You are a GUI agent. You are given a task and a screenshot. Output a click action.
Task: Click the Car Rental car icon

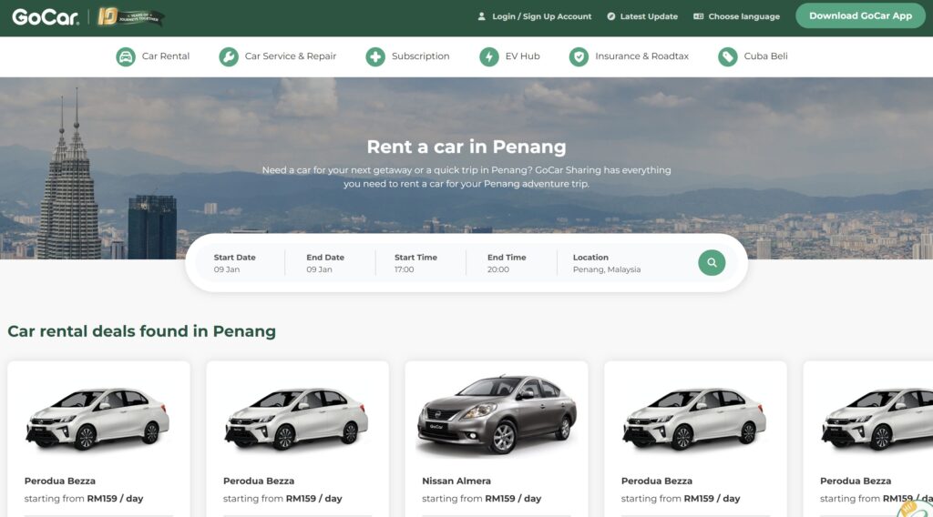[126, 56]
